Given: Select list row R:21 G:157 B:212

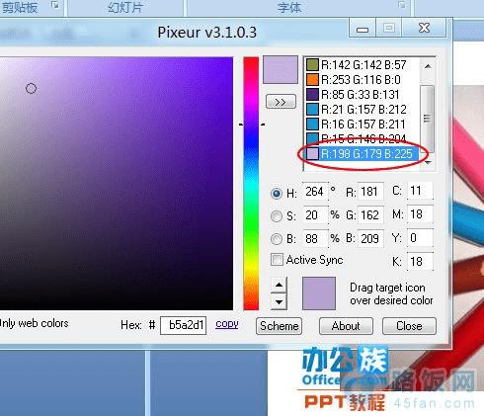Looking at the screenshot, I should tap(363, 110).
